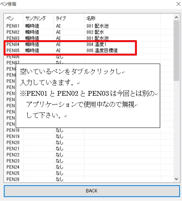Select PEN05 温度目標値 row
182x201 pixels.
(88, 50)
